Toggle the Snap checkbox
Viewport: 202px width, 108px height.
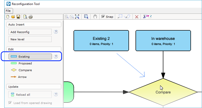click(103, 17)
